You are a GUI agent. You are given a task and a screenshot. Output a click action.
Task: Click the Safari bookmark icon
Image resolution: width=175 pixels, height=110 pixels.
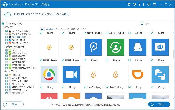10,87
